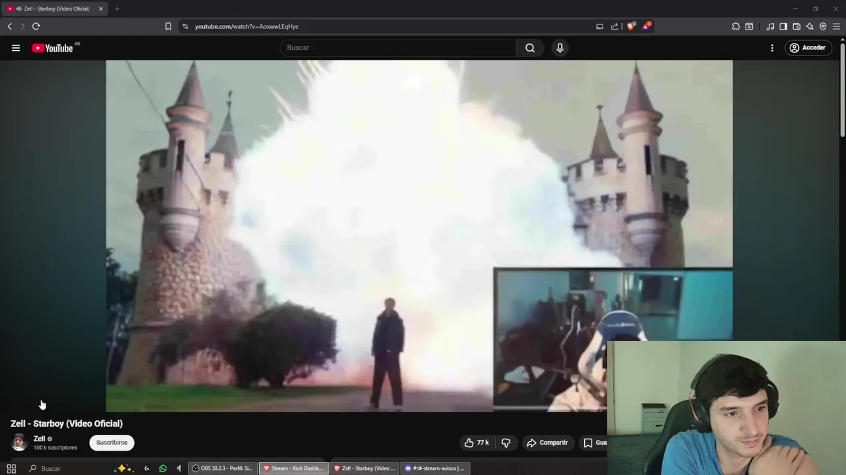The width and height of the screenshot is (846, 475).
Task: Switch to Stream - Kick Dashboard taskbar window
Action: click(x=293, y=468)
